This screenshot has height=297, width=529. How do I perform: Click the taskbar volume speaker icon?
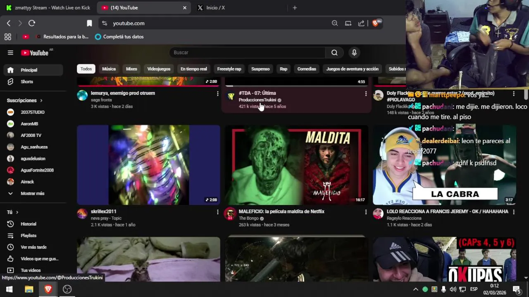click(453, 289)
